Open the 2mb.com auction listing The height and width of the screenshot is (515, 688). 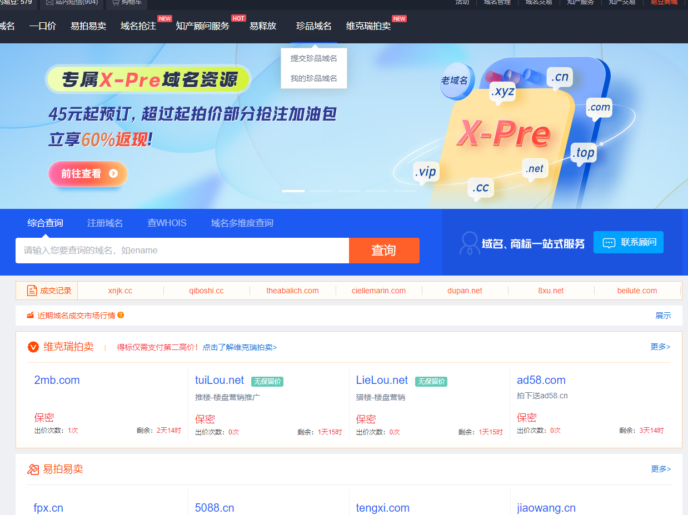tap(57, 380)
